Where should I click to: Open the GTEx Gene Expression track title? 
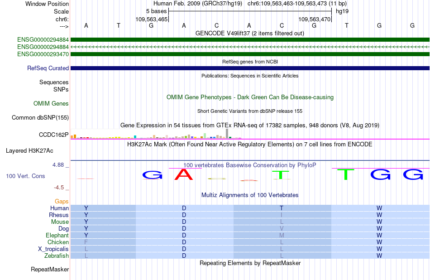[x=250, y=126]
